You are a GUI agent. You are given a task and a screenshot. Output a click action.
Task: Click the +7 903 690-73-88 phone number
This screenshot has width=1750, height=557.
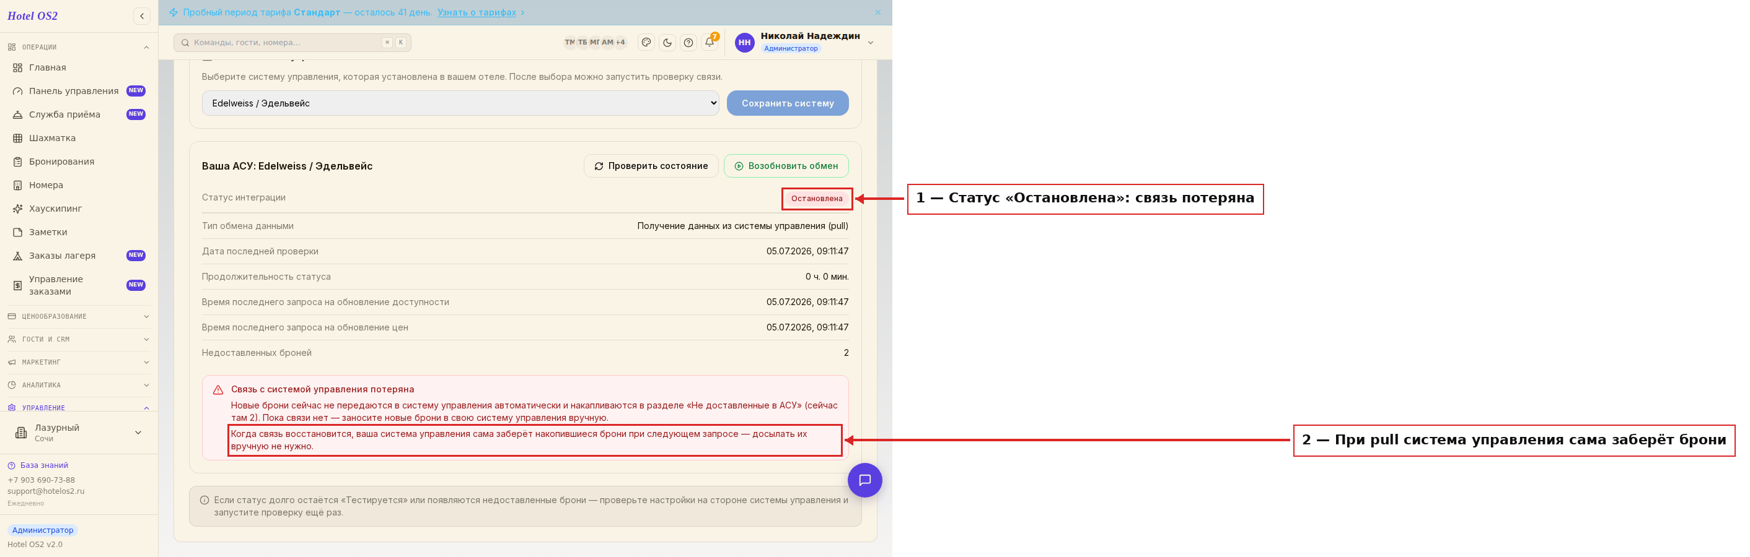click(x=41, y=480)
